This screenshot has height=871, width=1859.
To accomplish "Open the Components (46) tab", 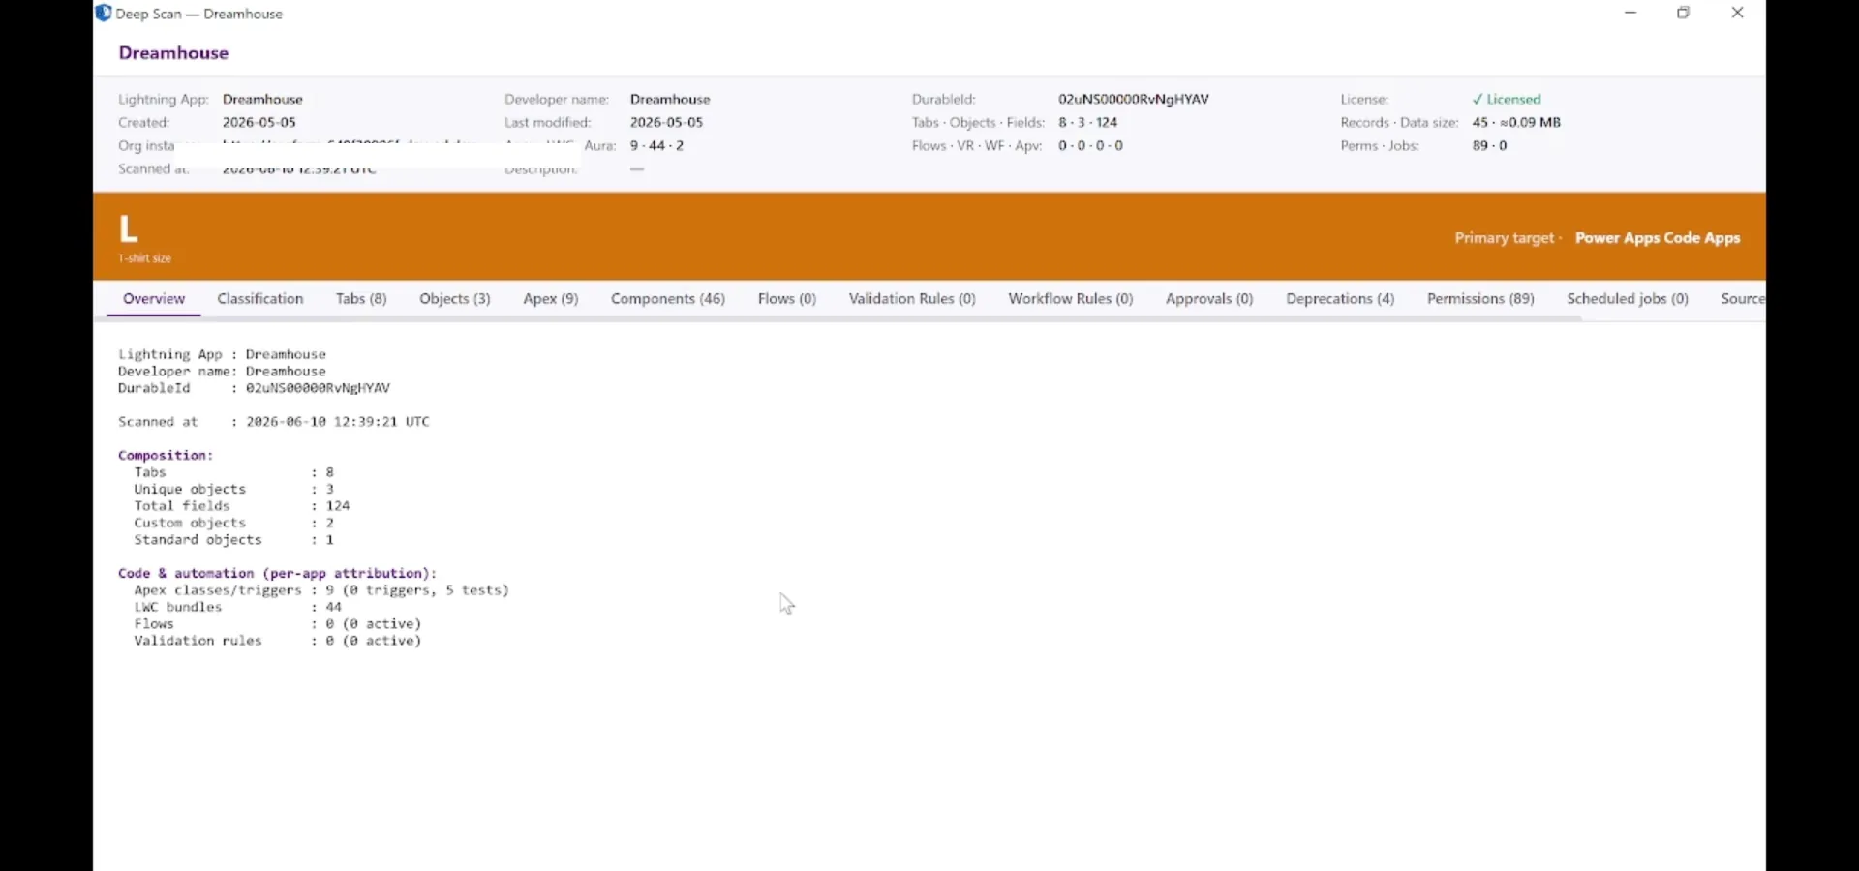I will point(668,299).
